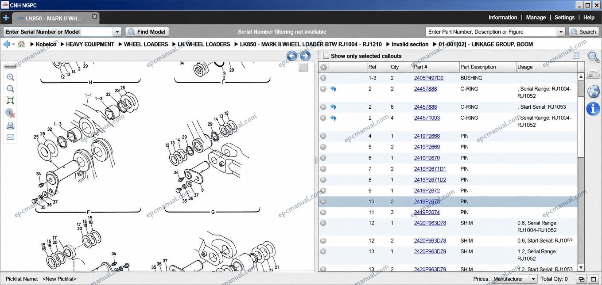Viewport: 602px width, 285px height.
Task: Go back with the blue back arrow
Action: (6, 44)
